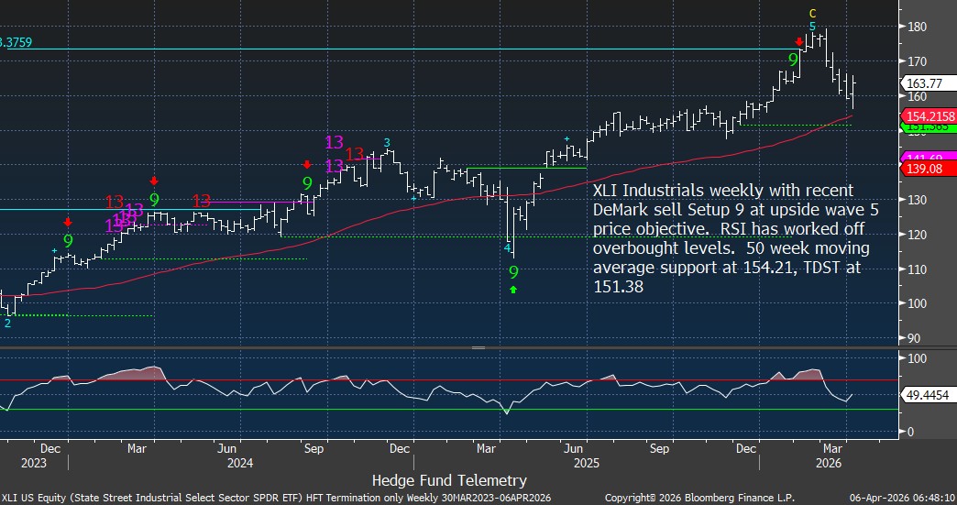Select the cyan wave 4 label near the low

(x=507, y=247)
